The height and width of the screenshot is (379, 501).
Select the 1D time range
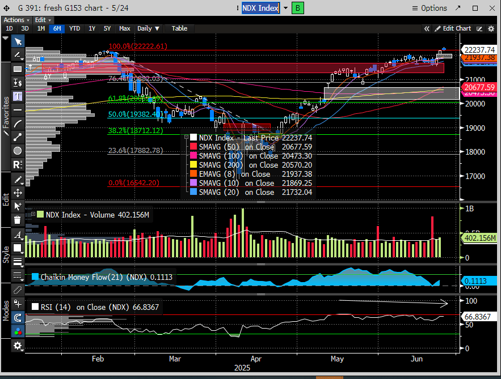pyautogui.click(x=9, y=28)
